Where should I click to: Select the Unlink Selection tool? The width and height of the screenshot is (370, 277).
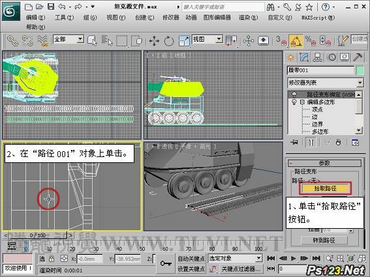pos(27,41)
